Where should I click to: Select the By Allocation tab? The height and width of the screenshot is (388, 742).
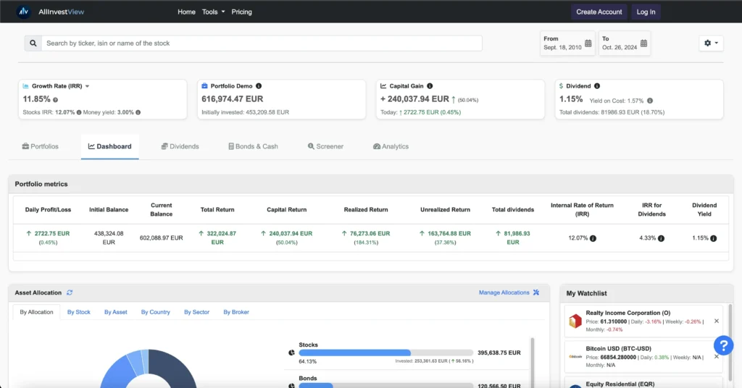point(36,312)
